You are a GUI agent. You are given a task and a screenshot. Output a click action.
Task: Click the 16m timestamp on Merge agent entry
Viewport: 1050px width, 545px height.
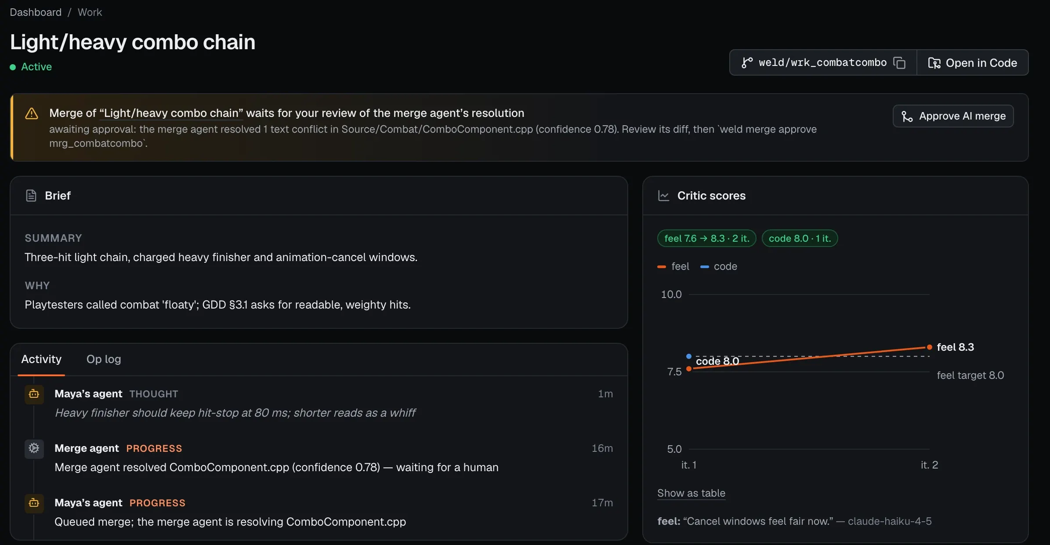pyautogui.click(x=602, y=448)
